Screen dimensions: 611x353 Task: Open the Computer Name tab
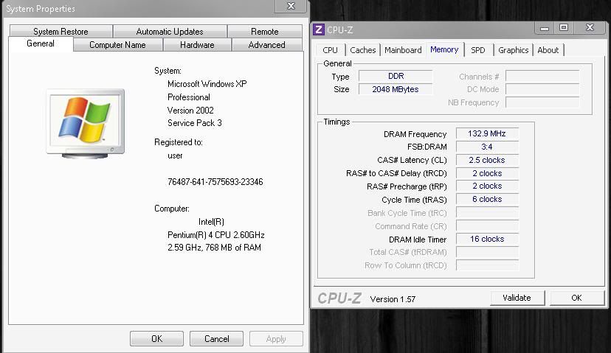pyautogui.click(x=117, y=45)
